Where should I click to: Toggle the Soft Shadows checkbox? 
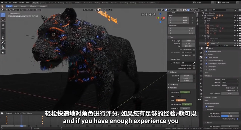[x=238, y=91]
